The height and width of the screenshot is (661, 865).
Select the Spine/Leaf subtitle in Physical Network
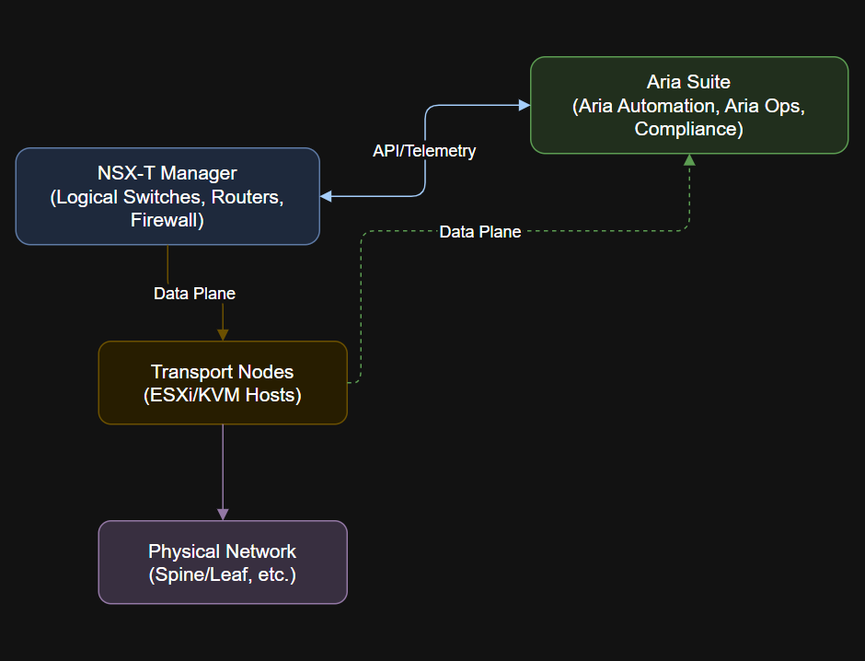(x=222, y=574)
